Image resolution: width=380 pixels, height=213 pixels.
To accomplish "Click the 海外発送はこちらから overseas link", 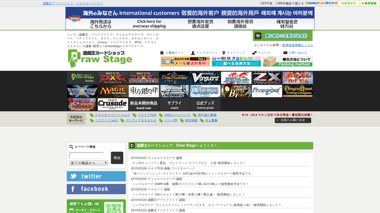I will click(101, 24).
